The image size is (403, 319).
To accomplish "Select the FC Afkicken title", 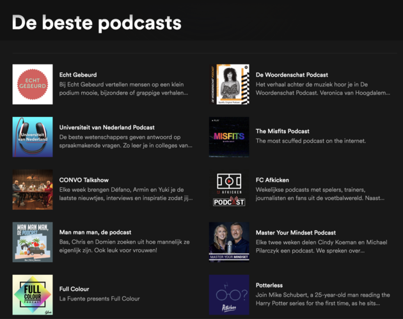I will point(272,180).
